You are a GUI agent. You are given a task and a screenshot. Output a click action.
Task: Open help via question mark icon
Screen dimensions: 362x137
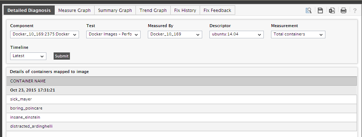pos(355,10)
